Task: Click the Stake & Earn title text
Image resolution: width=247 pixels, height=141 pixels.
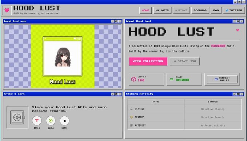Action: point(14,94)
